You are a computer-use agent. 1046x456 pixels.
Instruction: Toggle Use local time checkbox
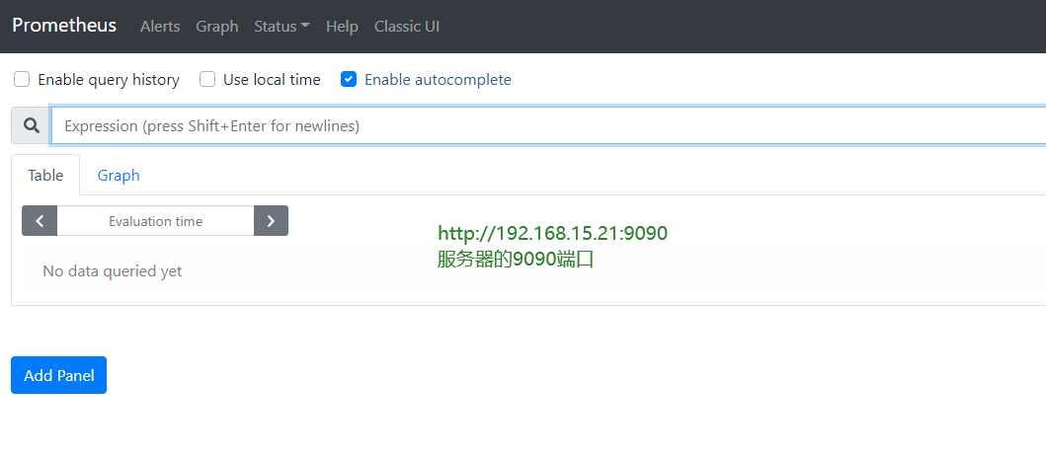pyautogui.click(x=207, y=80)
